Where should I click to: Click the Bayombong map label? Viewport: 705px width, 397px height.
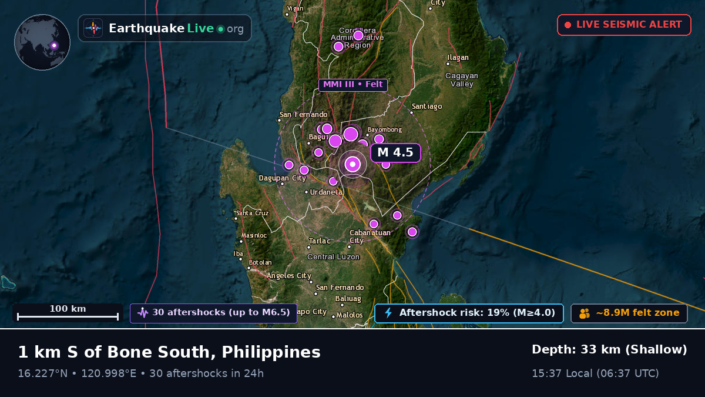click(x=385, y=129)
